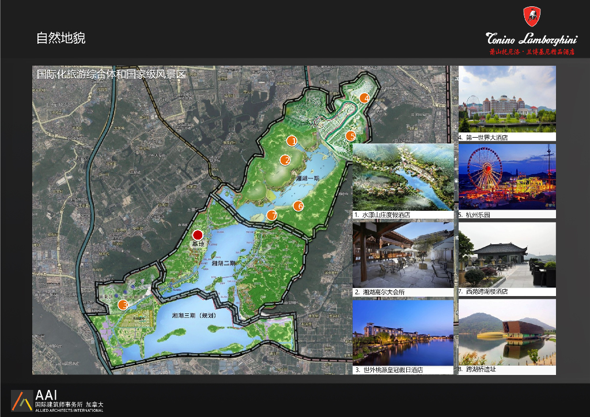Click the 基地 label under the red marker
The height and width of the screenshot is (417, 590).
tap(198, 244)
